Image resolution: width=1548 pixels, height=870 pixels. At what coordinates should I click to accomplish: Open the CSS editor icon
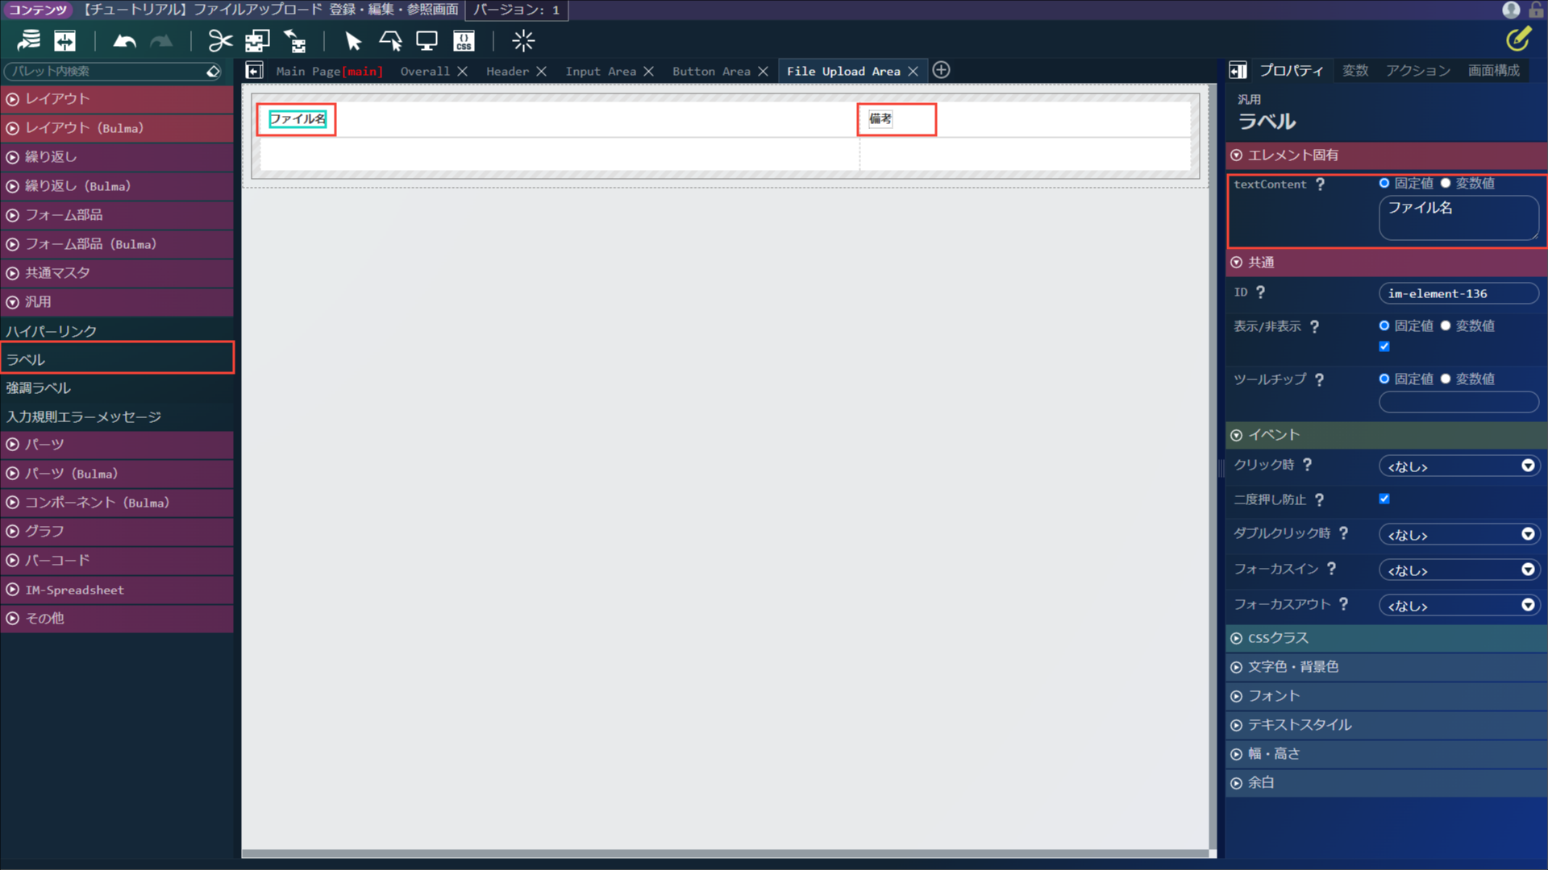[x=464, y=40]
